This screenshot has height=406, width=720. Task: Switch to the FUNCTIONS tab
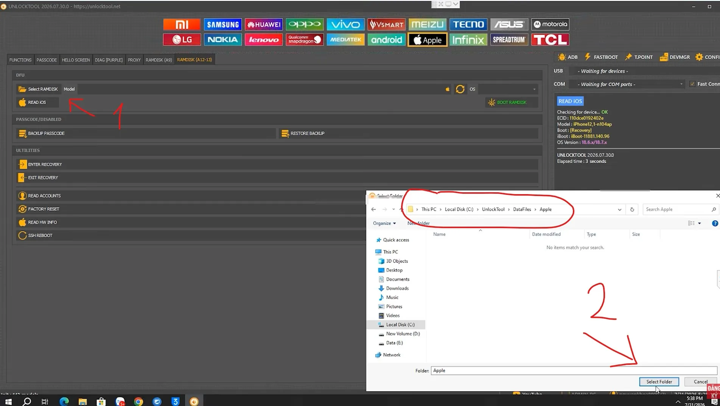20,60
